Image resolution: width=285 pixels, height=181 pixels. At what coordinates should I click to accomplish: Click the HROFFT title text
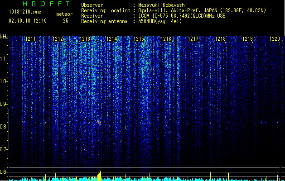click(x=47, y=4)
